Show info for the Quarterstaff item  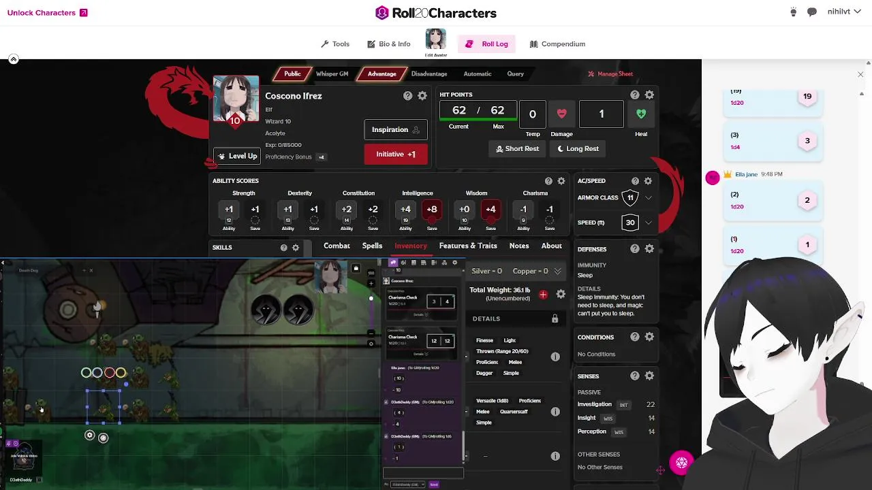point(555,412)
